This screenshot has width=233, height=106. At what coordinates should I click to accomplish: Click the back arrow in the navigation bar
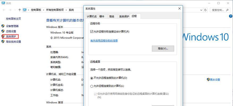pos(4,10)
